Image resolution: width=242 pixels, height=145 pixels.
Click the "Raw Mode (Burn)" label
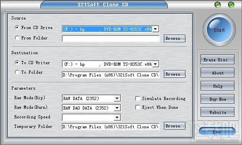click(x=31, y=108)
